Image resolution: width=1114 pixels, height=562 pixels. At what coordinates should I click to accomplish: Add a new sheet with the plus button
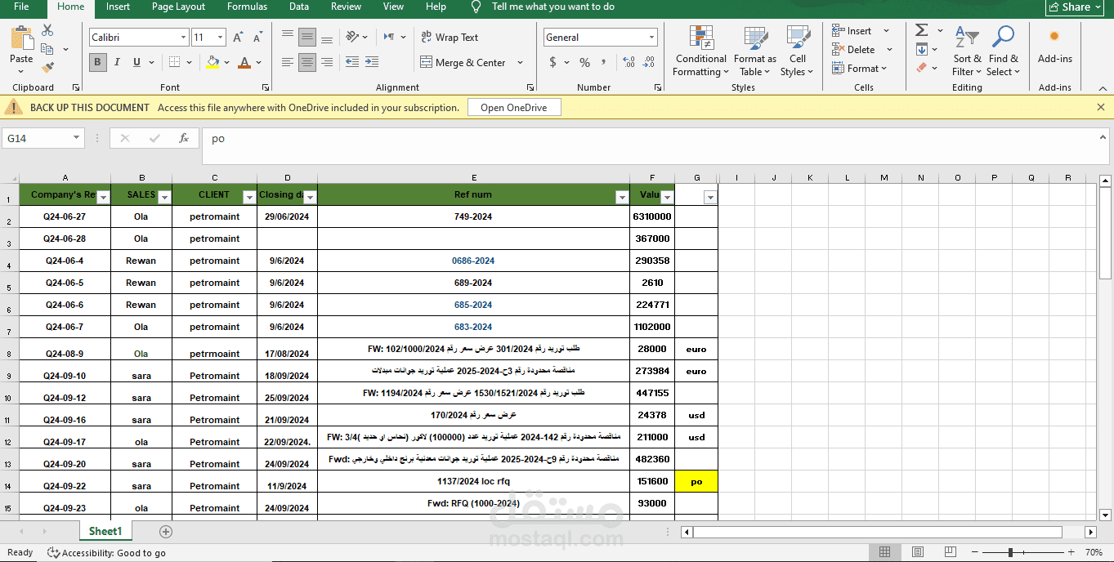click(x=166, y=531)
